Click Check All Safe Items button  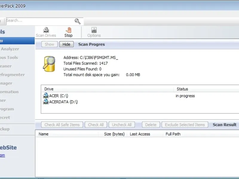tap(62, 125)
